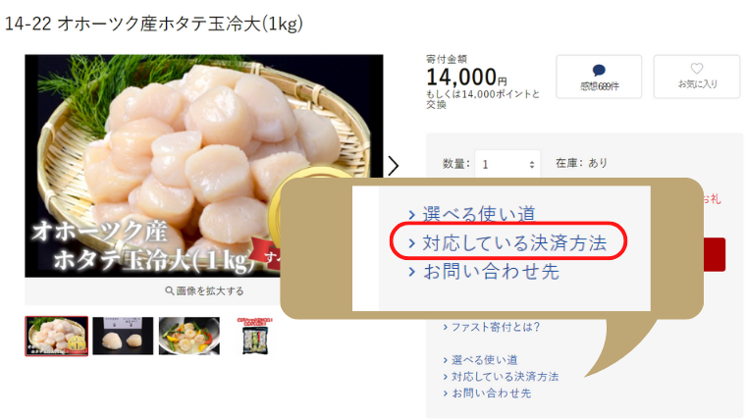Select second thumbnail showing two scallops
This screenshot has height=420, width=746.
pos(123,337)
